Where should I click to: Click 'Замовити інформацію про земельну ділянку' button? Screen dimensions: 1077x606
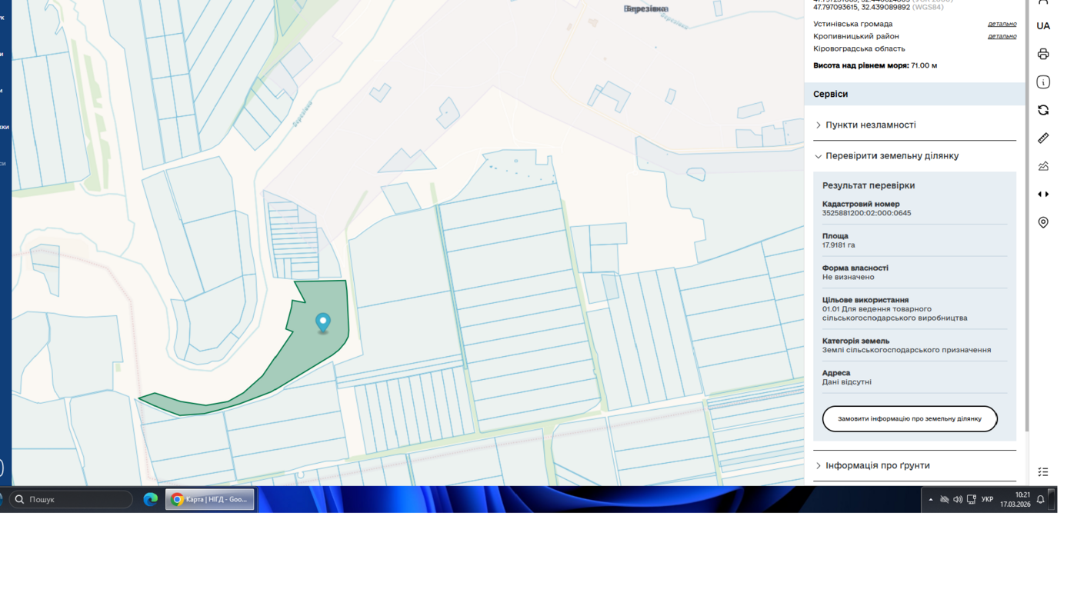pyautogui.click(x=909, y=419)
